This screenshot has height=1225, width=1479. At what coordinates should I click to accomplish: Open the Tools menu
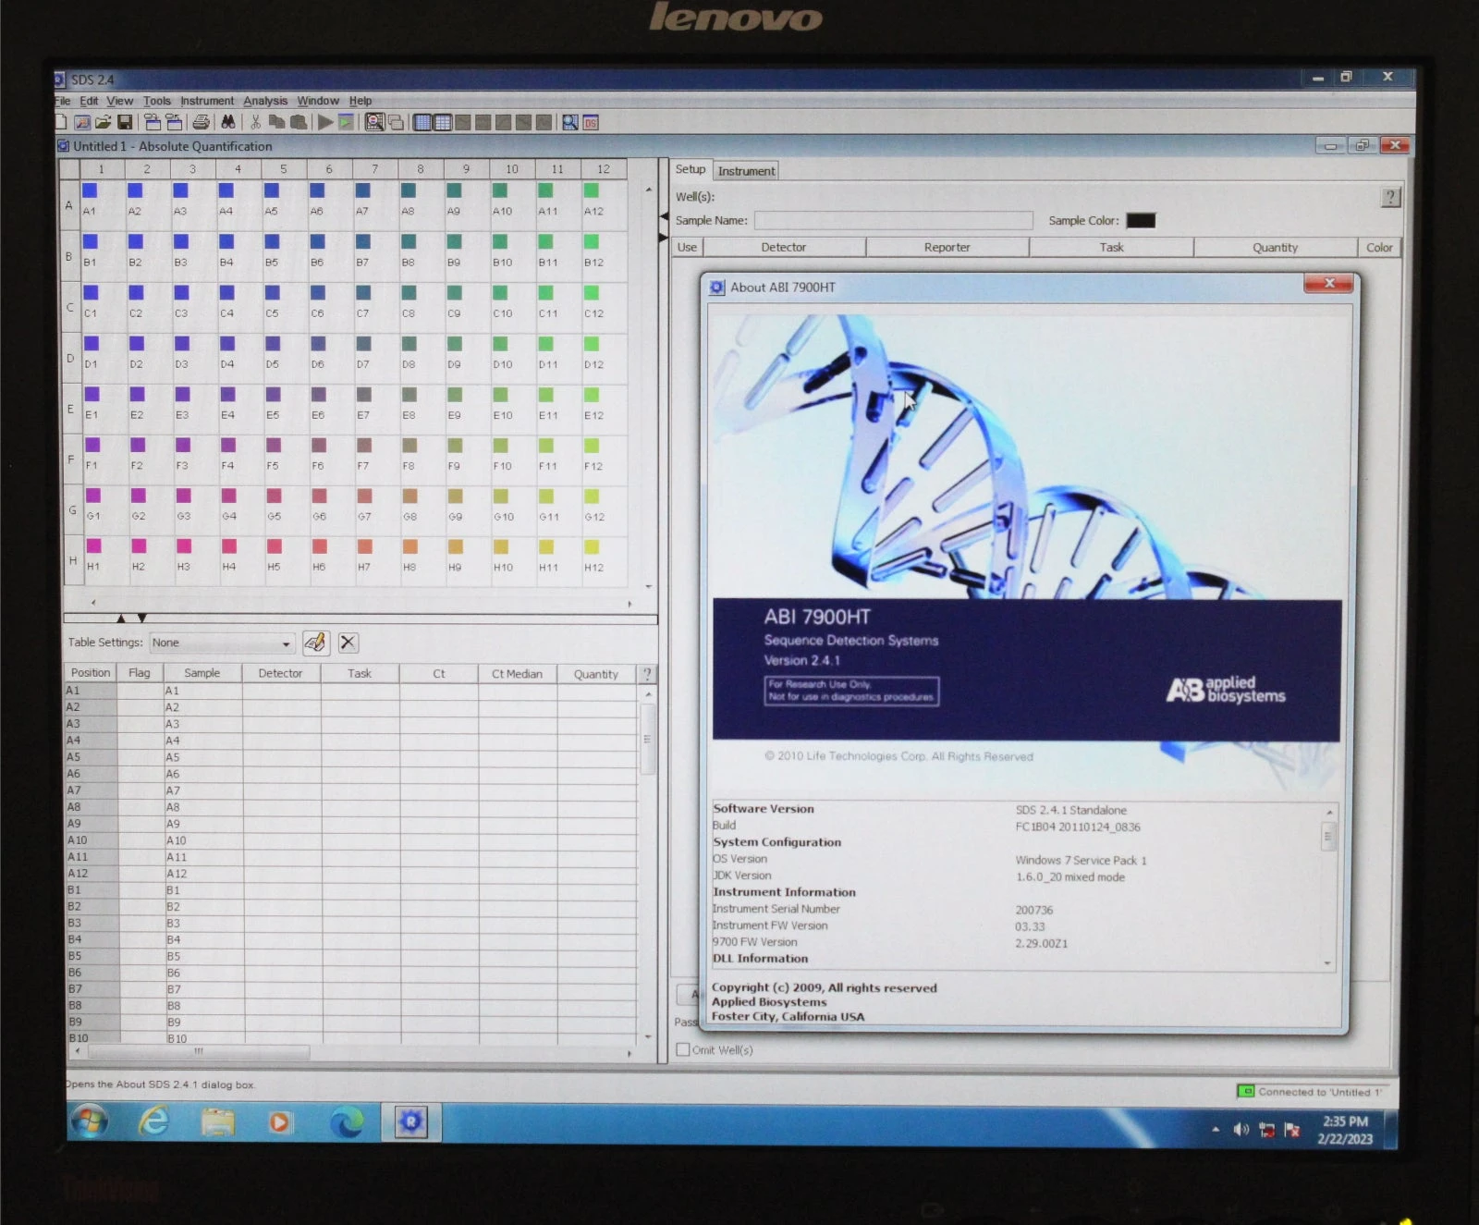156,101
